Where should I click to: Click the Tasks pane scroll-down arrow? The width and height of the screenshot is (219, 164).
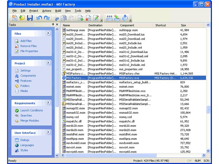(57, 155)
